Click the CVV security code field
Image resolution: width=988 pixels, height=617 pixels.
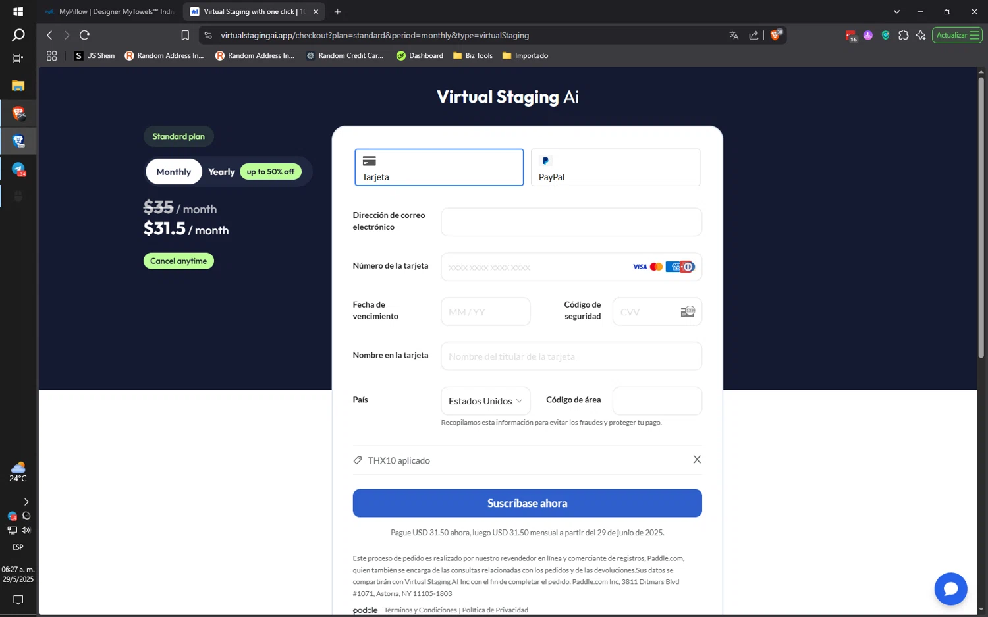click(x=657, y=311)
